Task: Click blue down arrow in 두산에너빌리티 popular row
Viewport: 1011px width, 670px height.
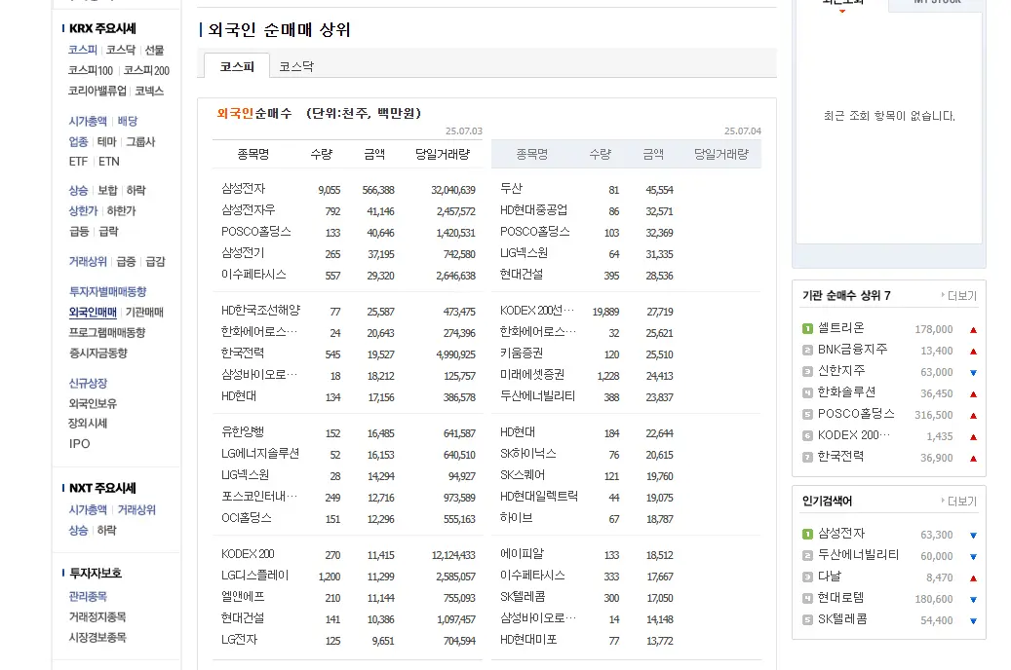Action: pyautogui.click(x=974, y=557)
